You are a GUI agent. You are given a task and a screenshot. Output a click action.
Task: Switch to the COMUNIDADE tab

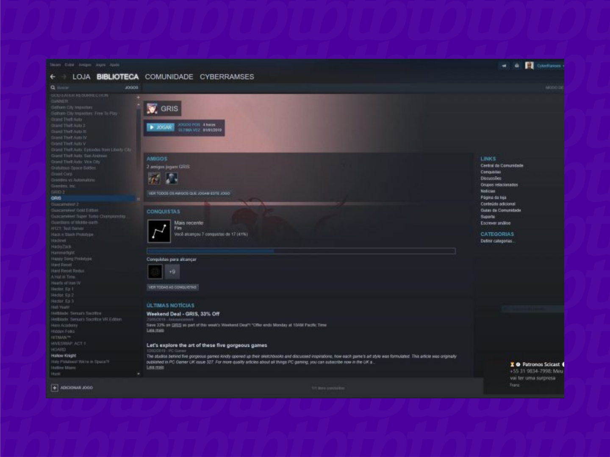[169, 77]
